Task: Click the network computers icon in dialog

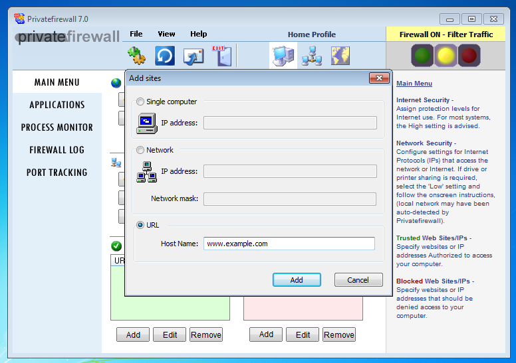Action: coord(147,172)
